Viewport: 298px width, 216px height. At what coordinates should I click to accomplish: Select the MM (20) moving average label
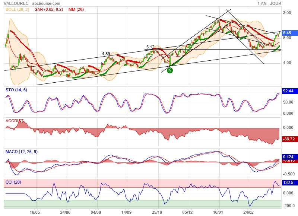tap(76, 10)
